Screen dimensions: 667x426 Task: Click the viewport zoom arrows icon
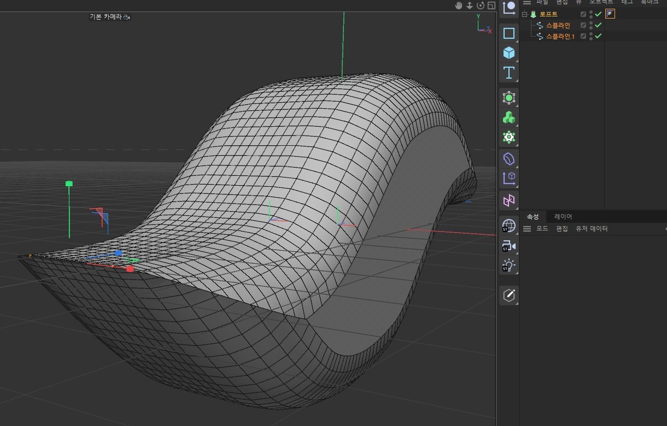470,5
